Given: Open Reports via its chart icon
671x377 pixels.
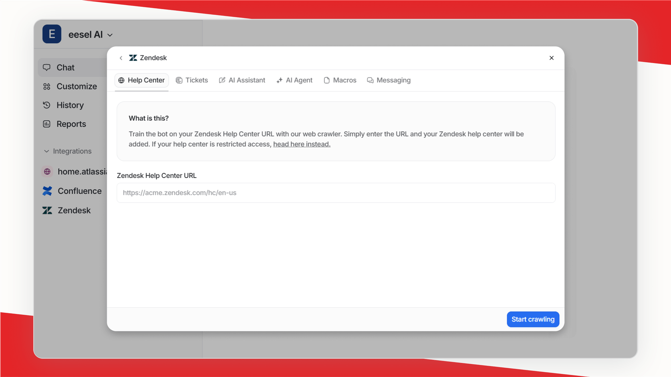Looking at the screenshot, I should point(46,124).
